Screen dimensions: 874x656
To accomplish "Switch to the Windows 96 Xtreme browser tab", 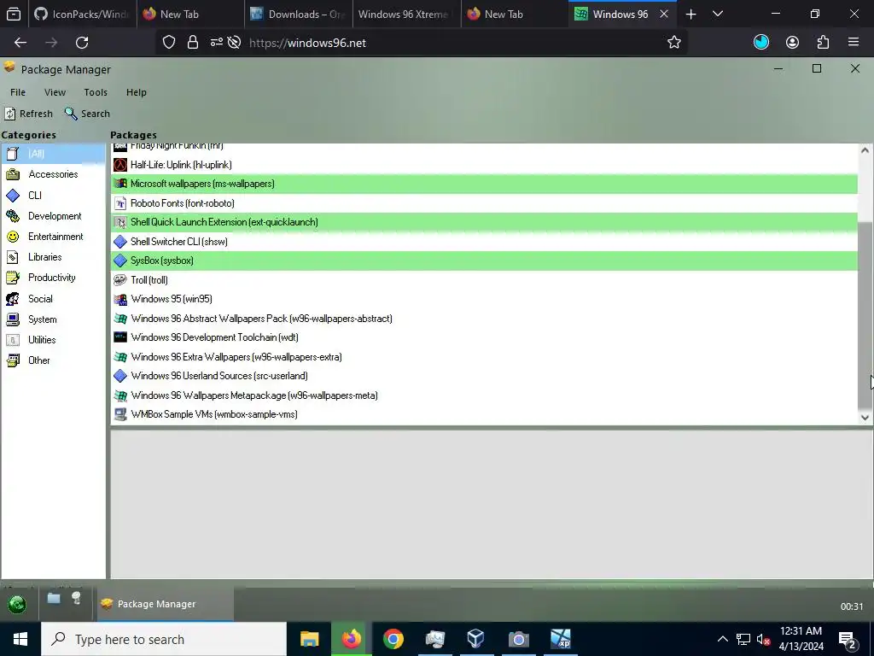I will 407,14.
